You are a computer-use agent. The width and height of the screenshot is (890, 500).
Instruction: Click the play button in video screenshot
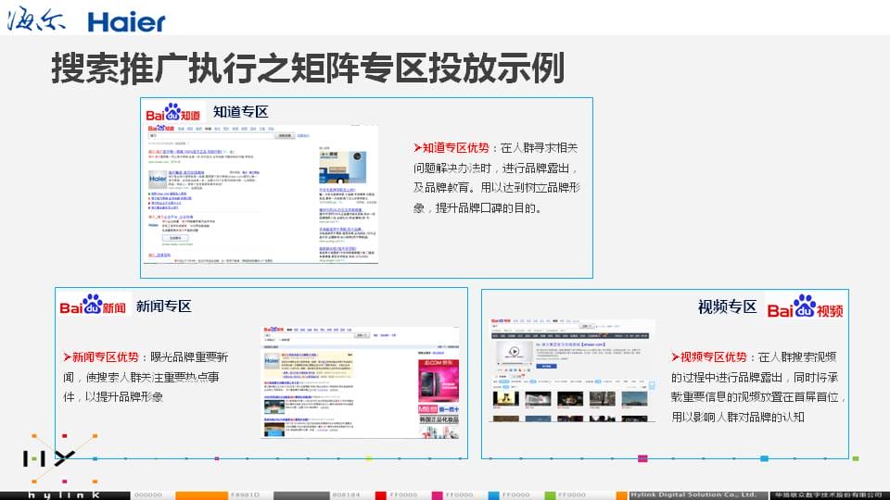tap(515, 352)
